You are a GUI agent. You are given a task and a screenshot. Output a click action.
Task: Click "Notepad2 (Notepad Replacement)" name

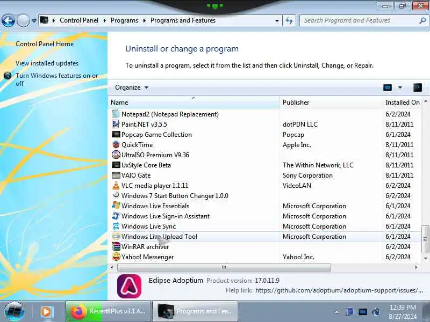[170, 114]
